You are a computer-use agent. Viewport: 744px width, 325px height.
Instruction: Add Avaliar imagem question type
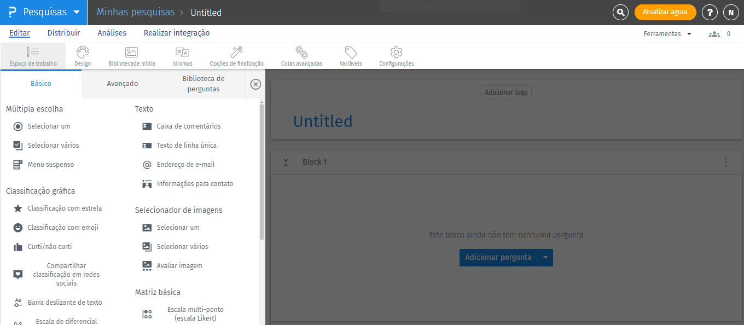[172, 266]
